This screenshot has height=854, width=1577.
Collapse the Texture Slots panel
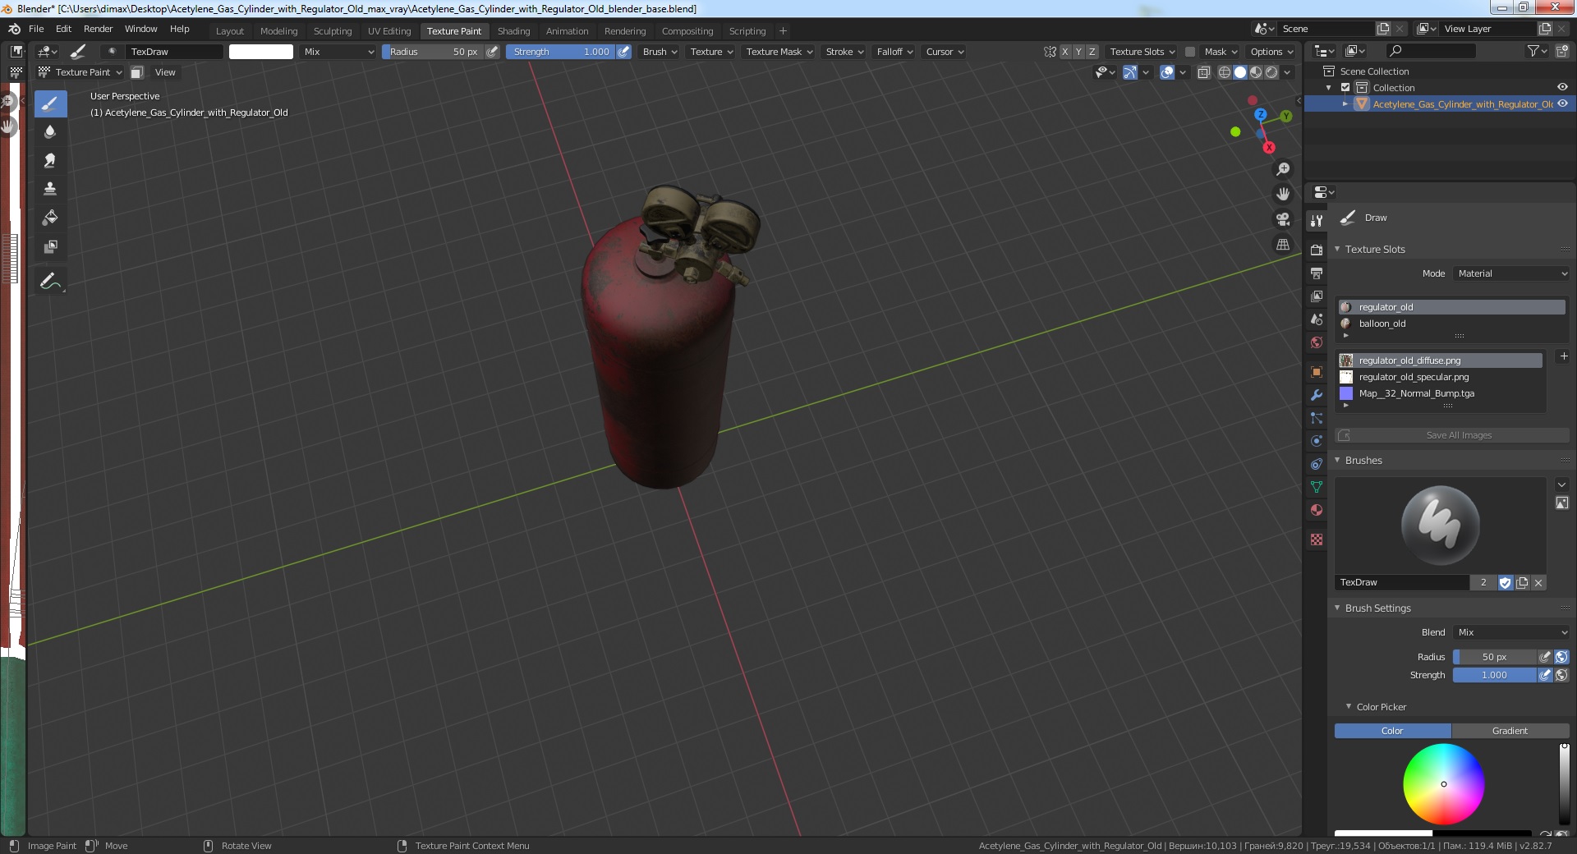click(x=1337, y=249)
